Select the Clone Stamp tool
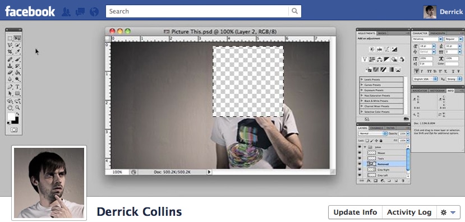Image resolution: width=465 pixels, height=222 pixels. (10, 66)
